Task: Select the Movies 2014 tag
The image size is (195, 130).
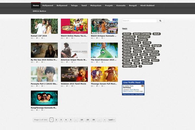Action: [x=130, y=55]
